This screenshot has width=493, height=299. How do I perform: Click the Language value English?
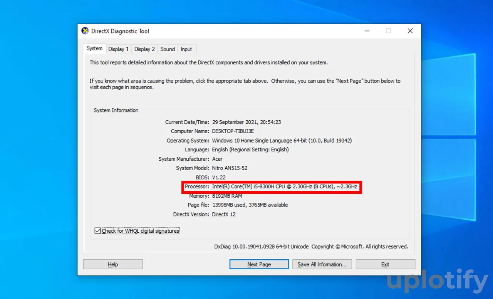(250, 149)
